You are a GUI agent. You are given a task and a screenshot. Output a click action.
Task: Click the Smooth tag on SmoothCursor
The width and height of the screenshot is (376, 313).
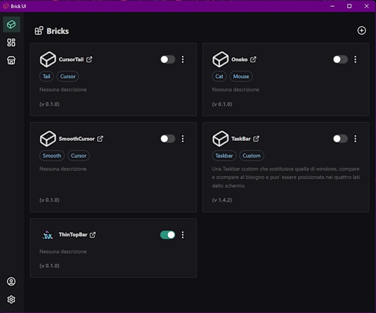[x=52, y=156]
